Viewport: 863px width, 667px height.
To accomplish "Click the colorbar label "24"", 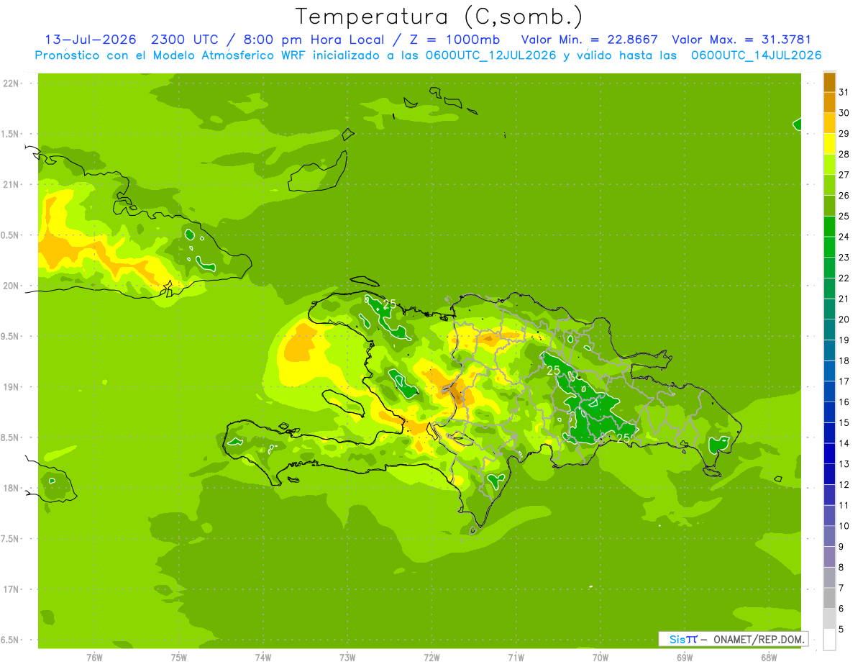I will point(844,237).
